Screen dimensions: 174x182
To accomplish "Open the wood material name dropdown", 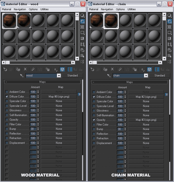I will [x=59, y=76].
